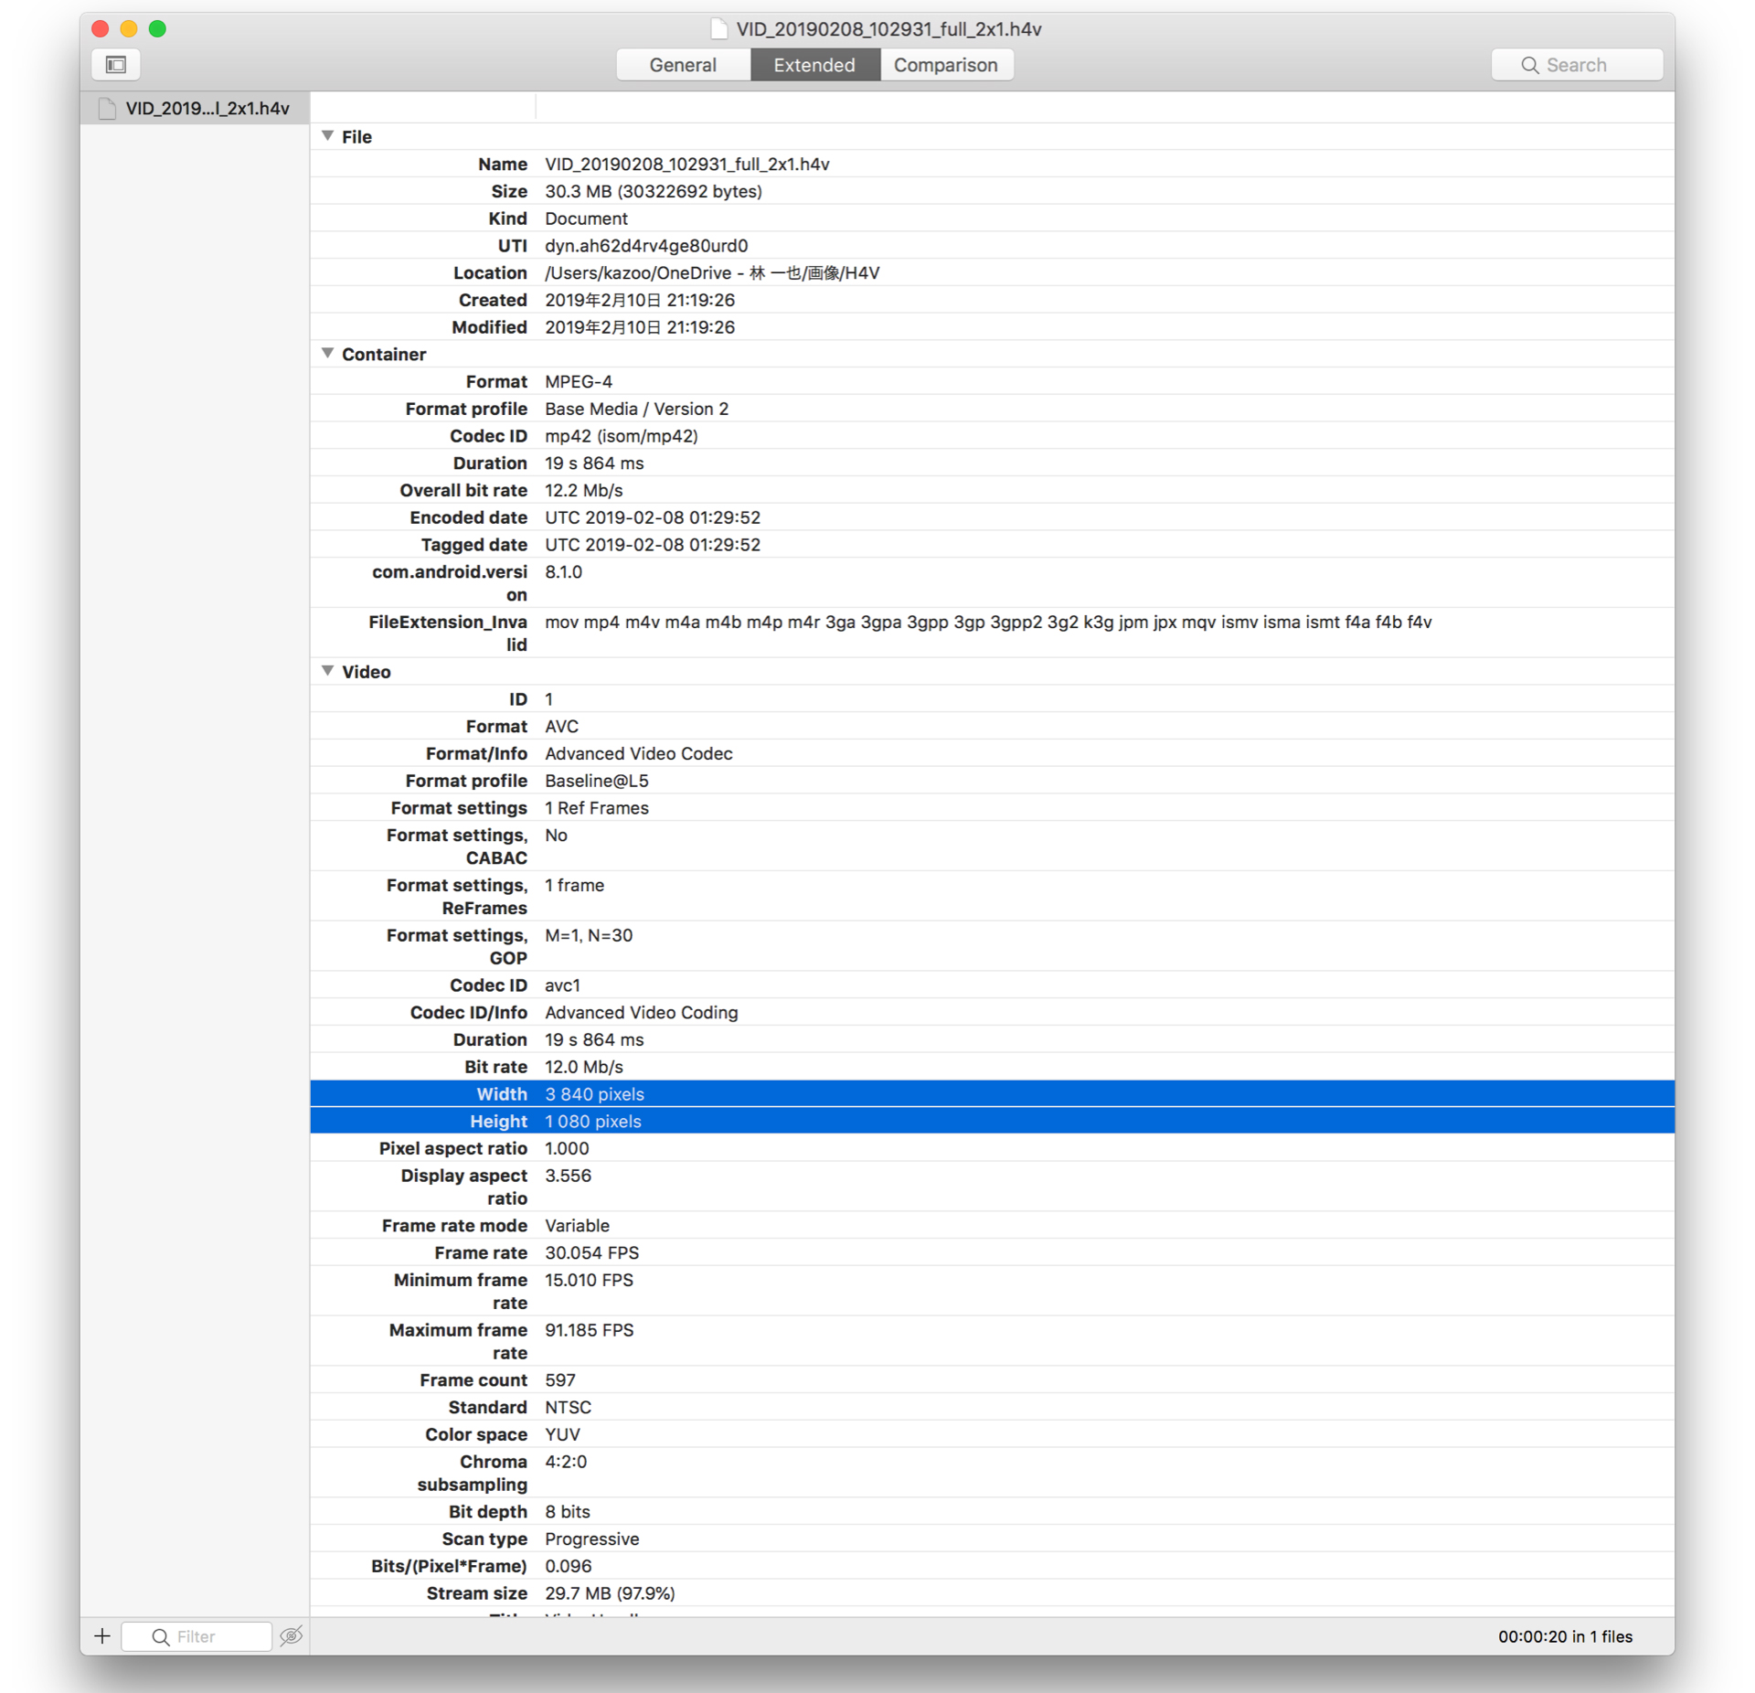The height and width of the screenshot is (1693, 1755).
Task: Click the Filter magnifier icon
Action: (161, 1636)
